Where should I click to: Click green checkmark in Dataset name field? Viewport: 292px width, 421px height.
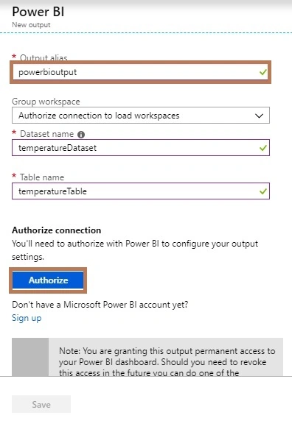[x=263, y=148]
